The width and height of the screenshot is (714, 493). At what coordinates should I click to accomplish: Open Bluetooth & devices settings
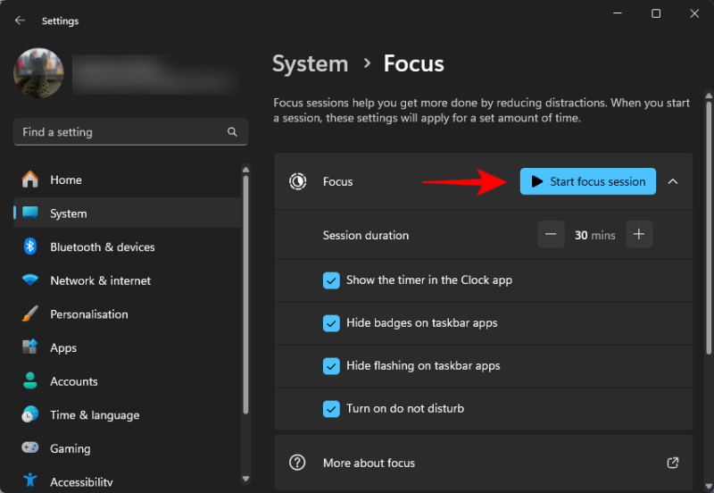[128, 246]
